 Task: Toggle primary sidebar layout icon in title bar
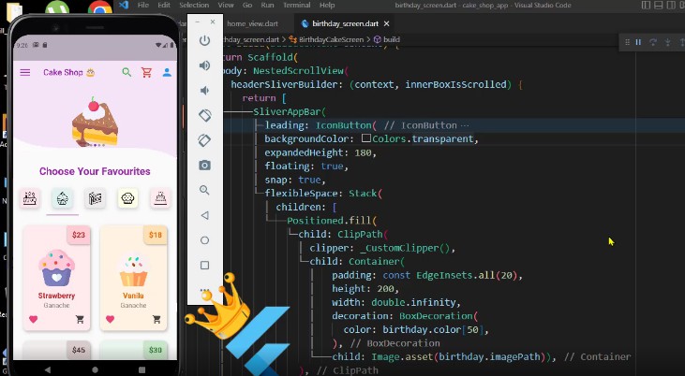coord(646,6)
